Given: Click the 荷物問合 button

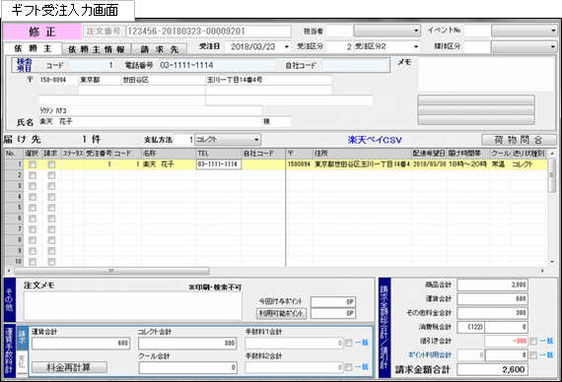Looking at the screenshot, I should pos(519,140).
